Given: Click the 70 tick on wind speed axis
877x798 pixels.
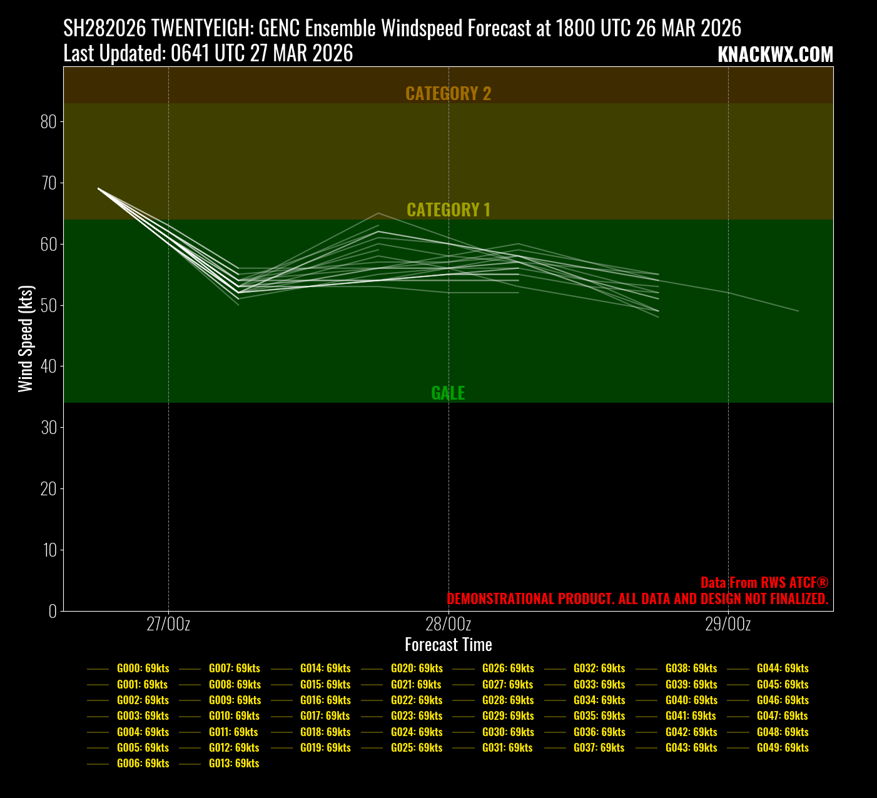Looking at the screenshot, I should click(48, 183).
